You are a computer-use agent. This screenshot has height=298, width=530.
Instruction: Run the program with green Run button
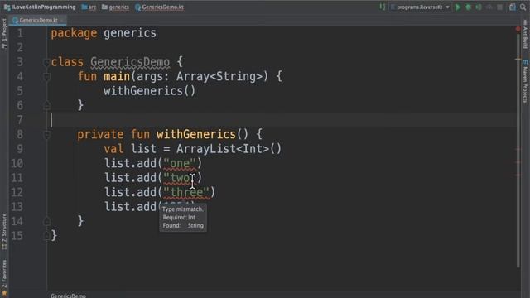click(458, 7)
